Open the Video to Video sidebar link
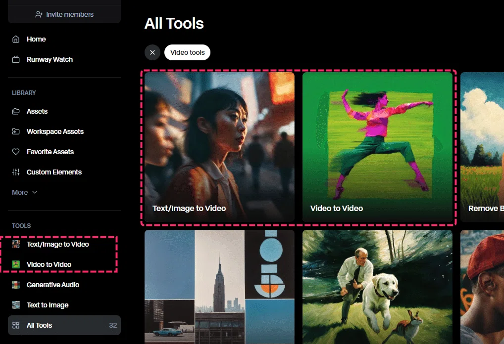 [49, 264]
